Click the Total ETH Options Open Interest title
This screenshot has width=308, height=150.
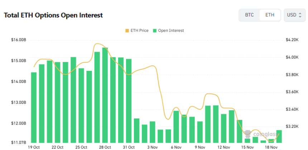click(53, 15)
